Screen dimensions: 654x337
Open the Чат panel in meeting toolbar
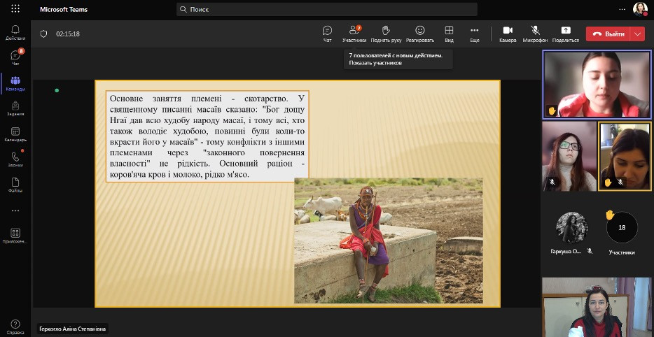(x=327, y=33)
